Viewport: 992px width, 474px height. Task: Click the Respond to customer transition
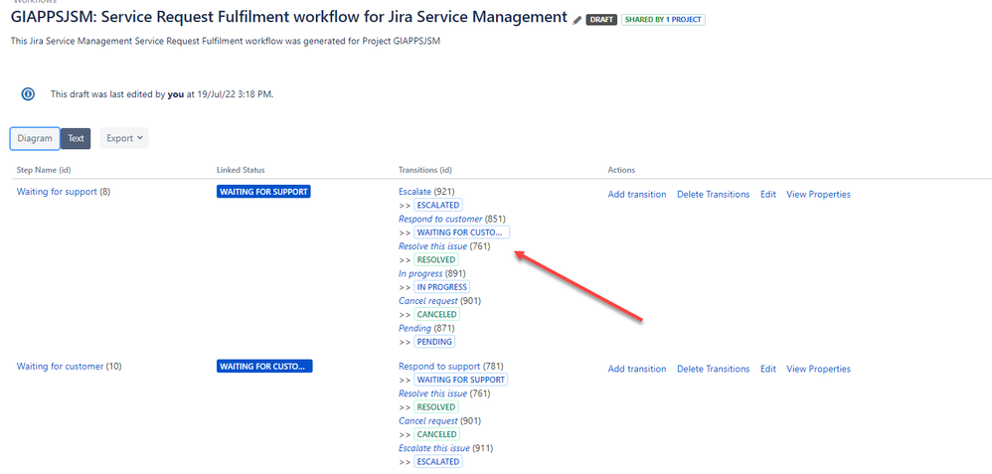440,219
